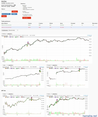Click Open legend icon on 1 MIN chart
The height and width of the screenshot is (117, 98).
tap(5, 37)
